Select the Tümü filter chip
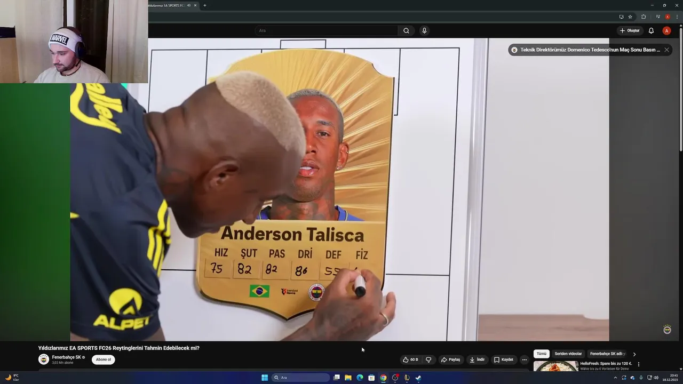Image resolution: width=683 pixels, height=384 pixels. click(x=542, y=354)
